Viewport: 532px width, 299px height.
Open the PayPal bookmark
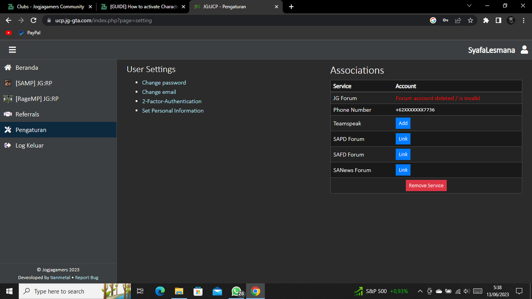(30, 33)
